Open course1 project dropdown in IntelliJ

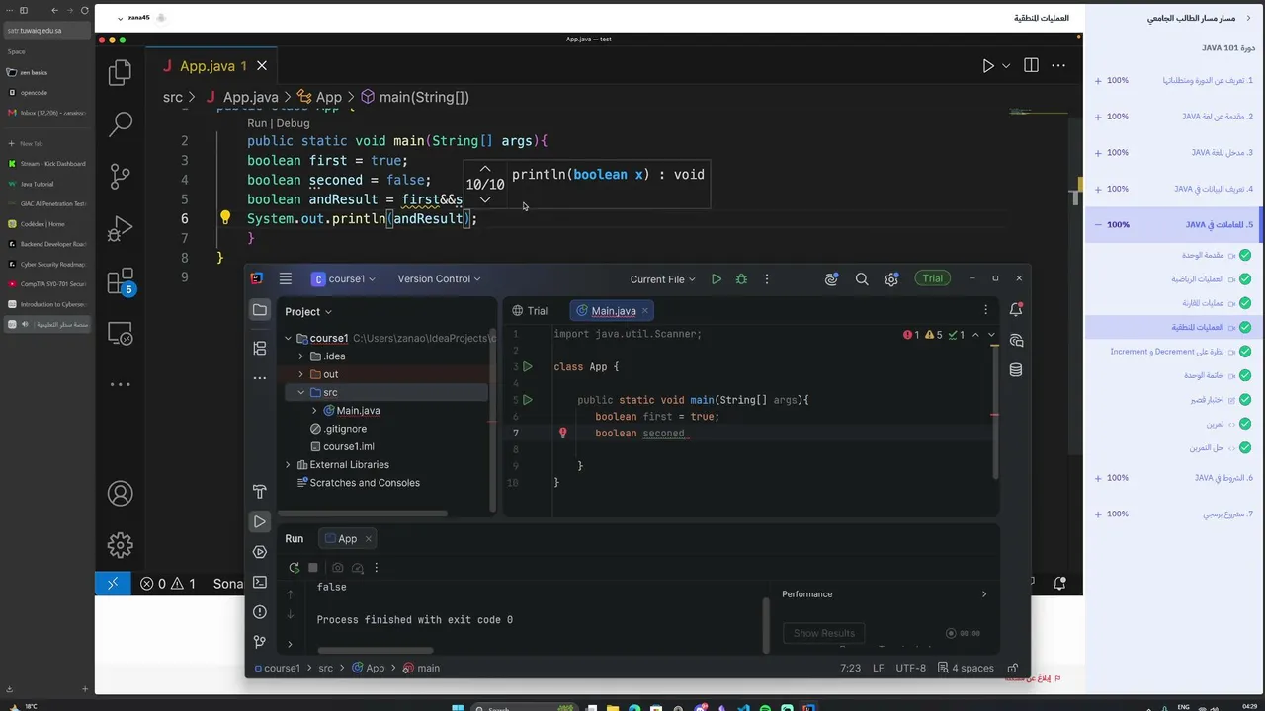(x=344, y=279)
